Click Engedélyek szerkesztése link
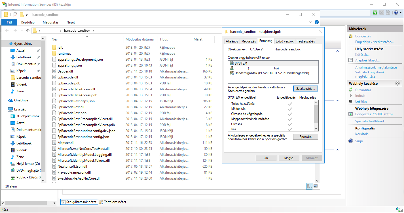 point(374,42)
